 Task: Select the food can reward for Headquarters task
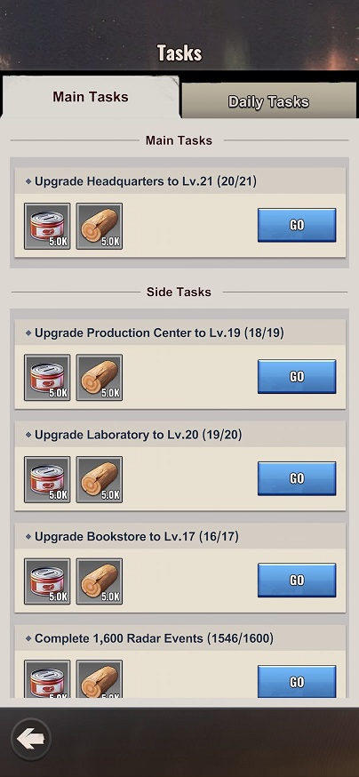[x=47, y=226]
